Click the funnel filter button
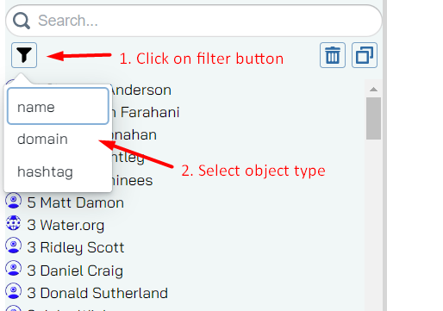 click(x=24, y=55)
